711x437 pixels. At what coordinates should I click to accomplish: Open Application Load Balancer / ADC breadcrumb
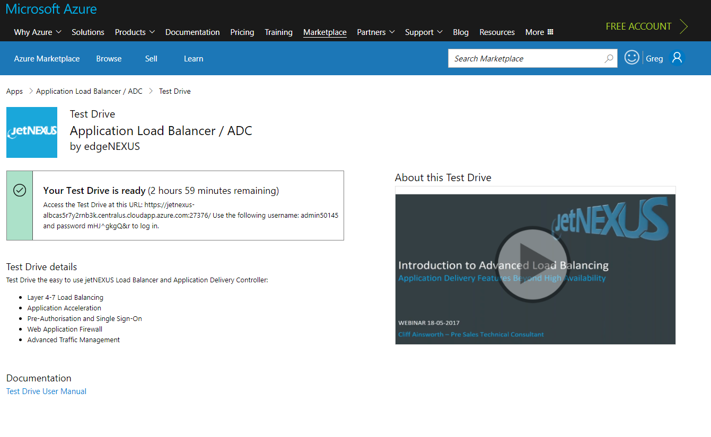pos(89,91)
